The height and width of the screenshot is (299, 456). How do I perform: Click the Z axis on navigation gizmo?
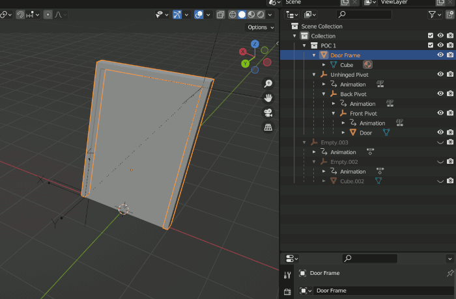255,44
